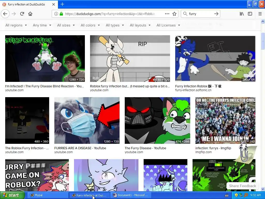Click imgflip.com source text
Image resolution: width=265 pixels, height=199 pixels.
[203, 152]
